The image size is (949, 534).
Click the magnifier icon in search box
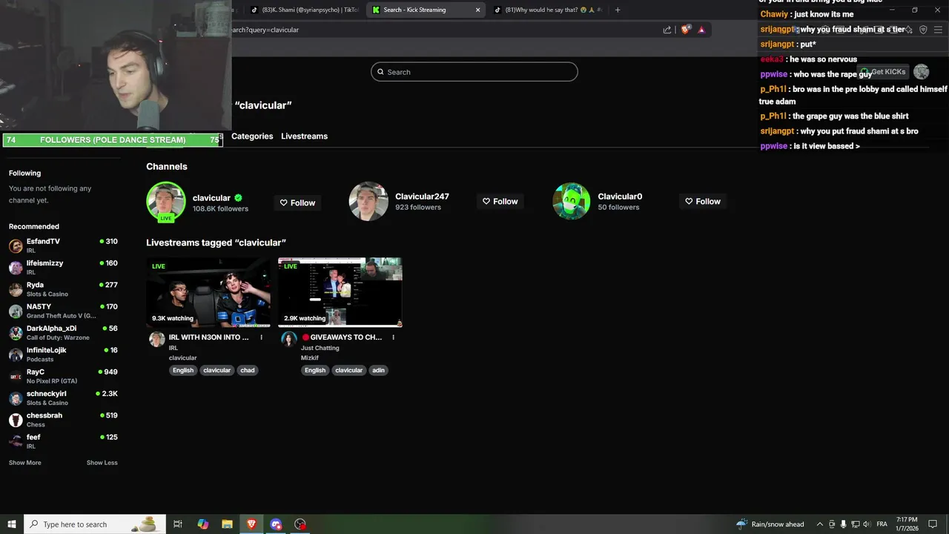click(x=381, y=72)
